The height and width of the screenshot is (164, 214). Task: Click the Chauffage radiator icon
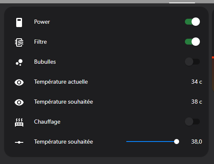(x=19, y=122)
